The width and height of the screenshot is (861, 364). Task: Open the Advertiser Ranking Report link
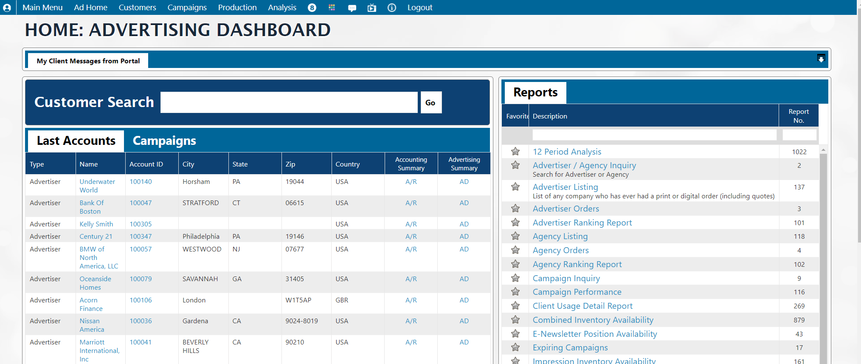tap(582, 223)
